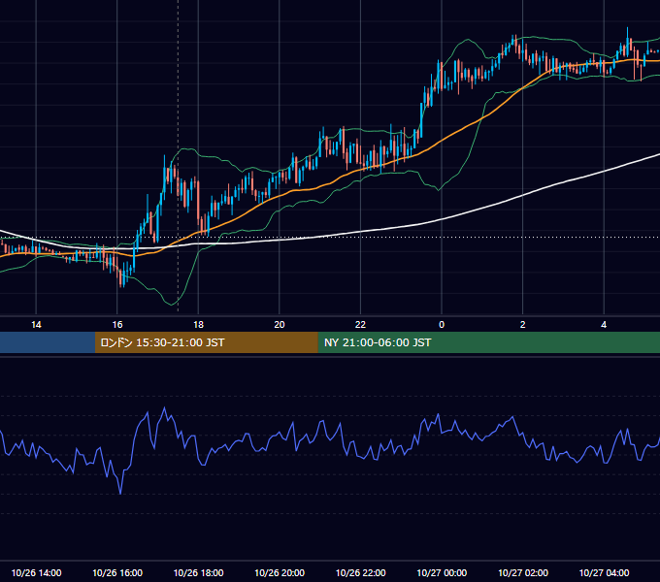Click the London session bar 15:30-21:00 JST
Screen dimensions: 660x582
tap(206, 342)
